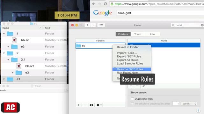This screenshot has width=204, height=114.
Task: Choose Load Sample Rules
Action: point(130,63)
